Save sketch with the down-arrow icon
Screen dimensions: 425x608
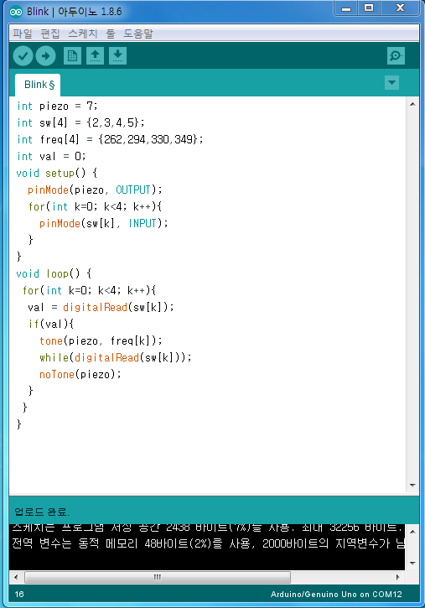pos(117,56)
